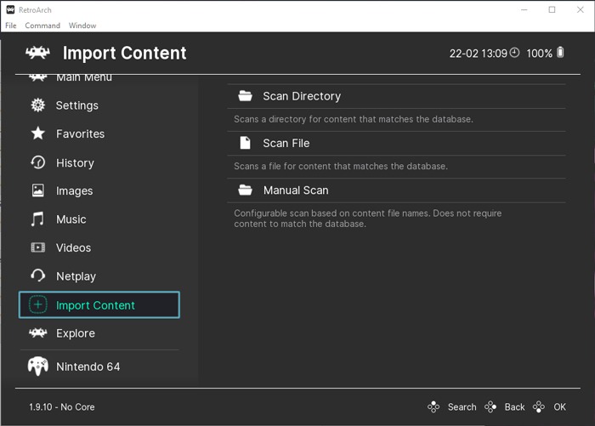Click the OK label in footer

pos(559,407)
